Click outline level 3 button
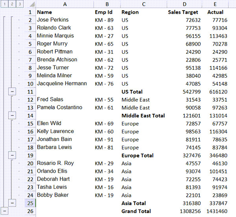The width and height of the screenshot is (236, 217). pyautogui.click(x=20, y=4)
